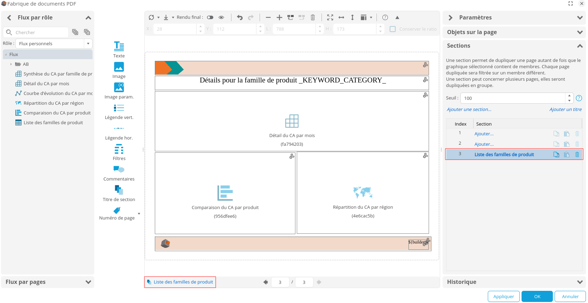Screen dimensions: 588x303
Task: Select Courbe d'évolution du CA flow
Action: (54, 93)
